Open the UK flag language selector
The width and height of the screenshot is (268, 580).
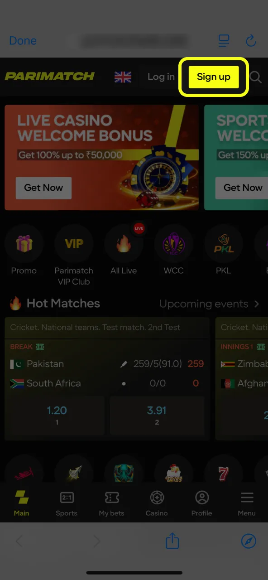coord(123,77)
